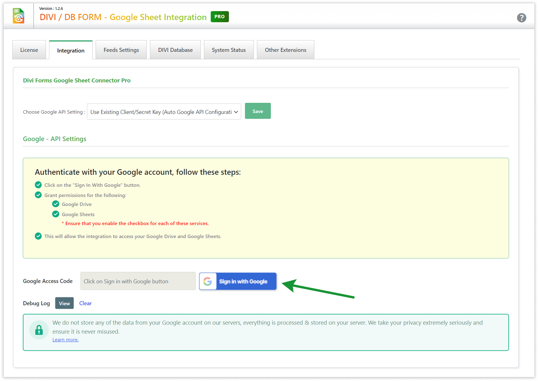This screenshot has width=538, height=381.
Task: Go to the DIVI Database tab
Action: click(175, 50)
